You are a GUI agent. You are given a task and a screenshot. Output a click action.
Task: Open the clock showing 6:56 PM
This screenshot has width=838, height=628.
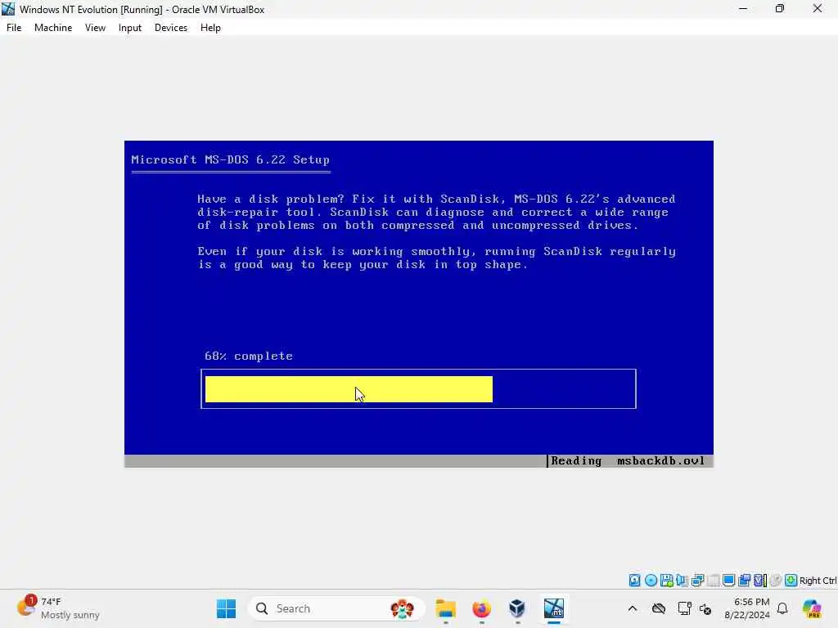[x=746, y=608]
